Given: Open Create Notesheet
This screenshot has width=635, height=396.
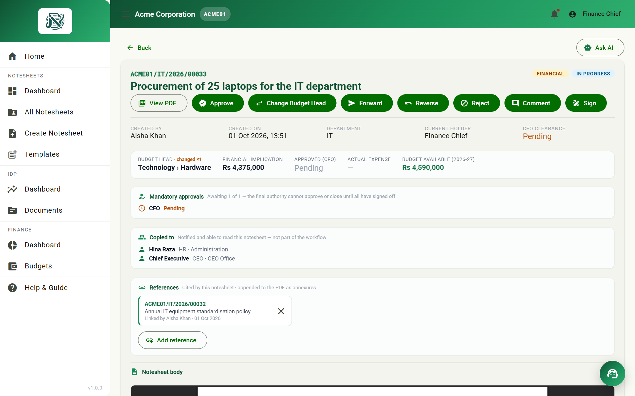Looking at the screenshot, I should click(x=55, y=133).
